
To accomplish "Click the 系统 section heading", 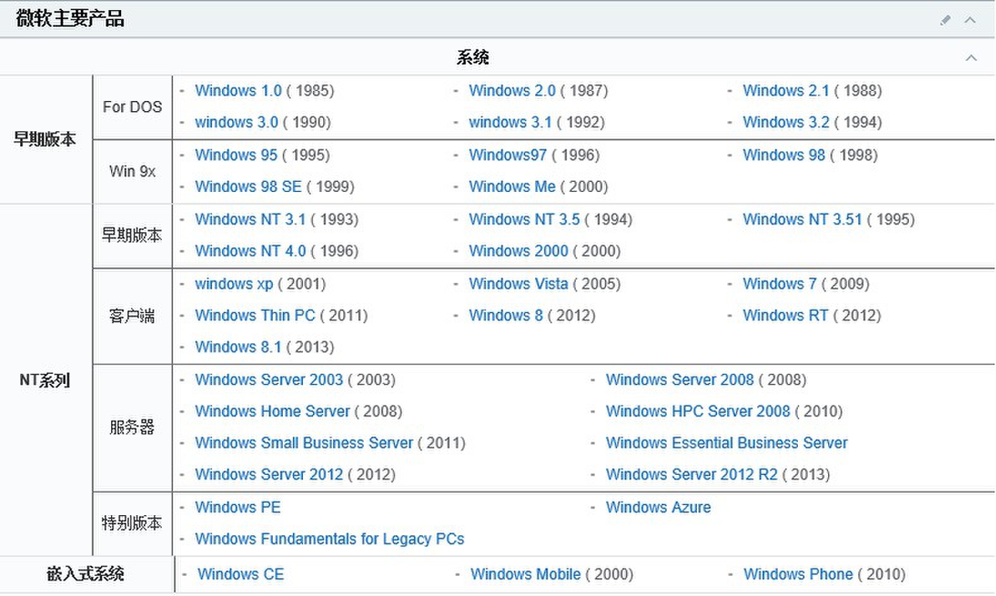I will [x=473, y=57].
